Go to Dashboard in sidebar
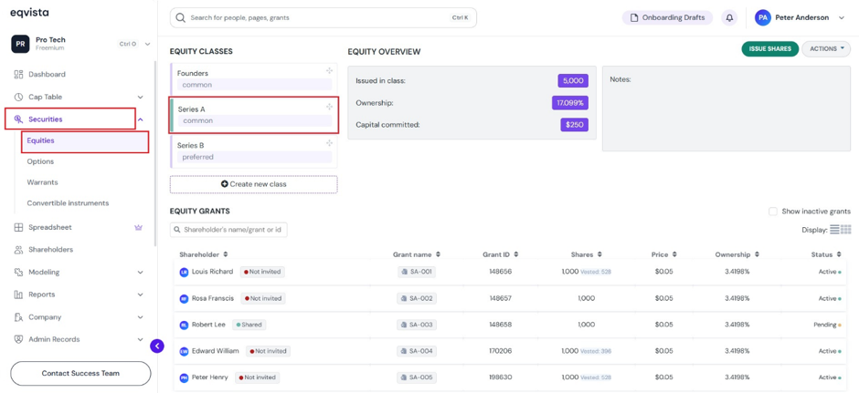The width and height of the screenshot is (859, 393). point(48,75)
